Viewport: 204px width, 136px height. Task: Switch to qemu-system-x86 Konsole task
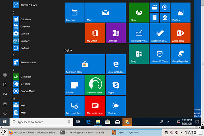point(85,133)
